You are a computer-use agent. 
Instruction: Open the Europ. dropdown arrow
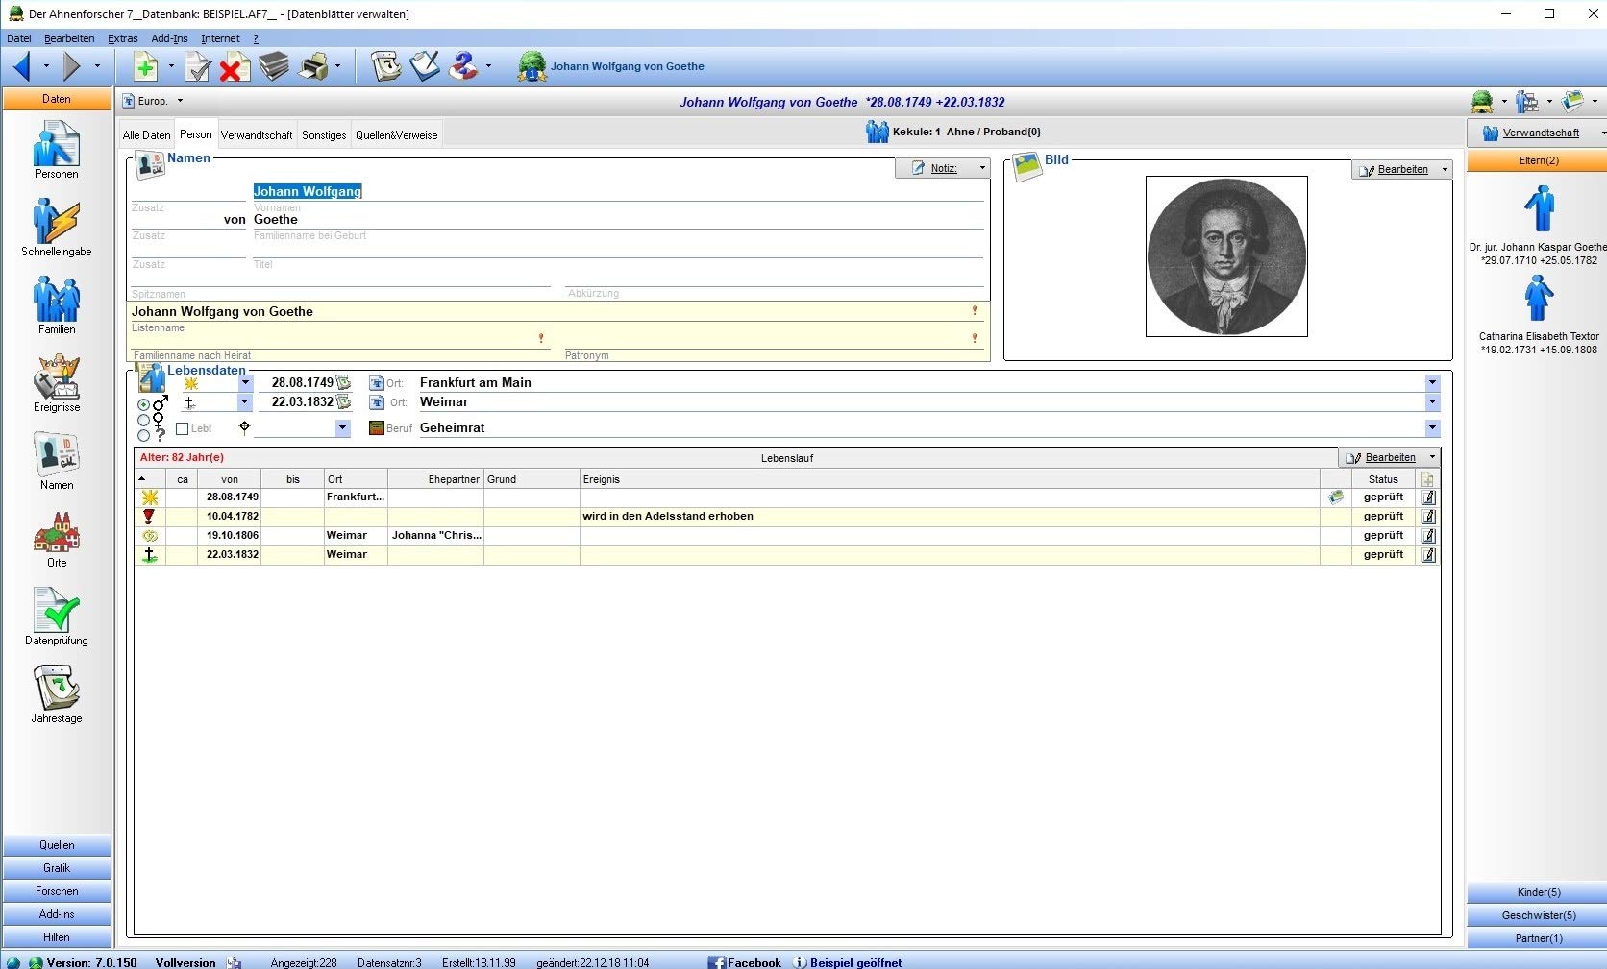(x=180, y=101)
